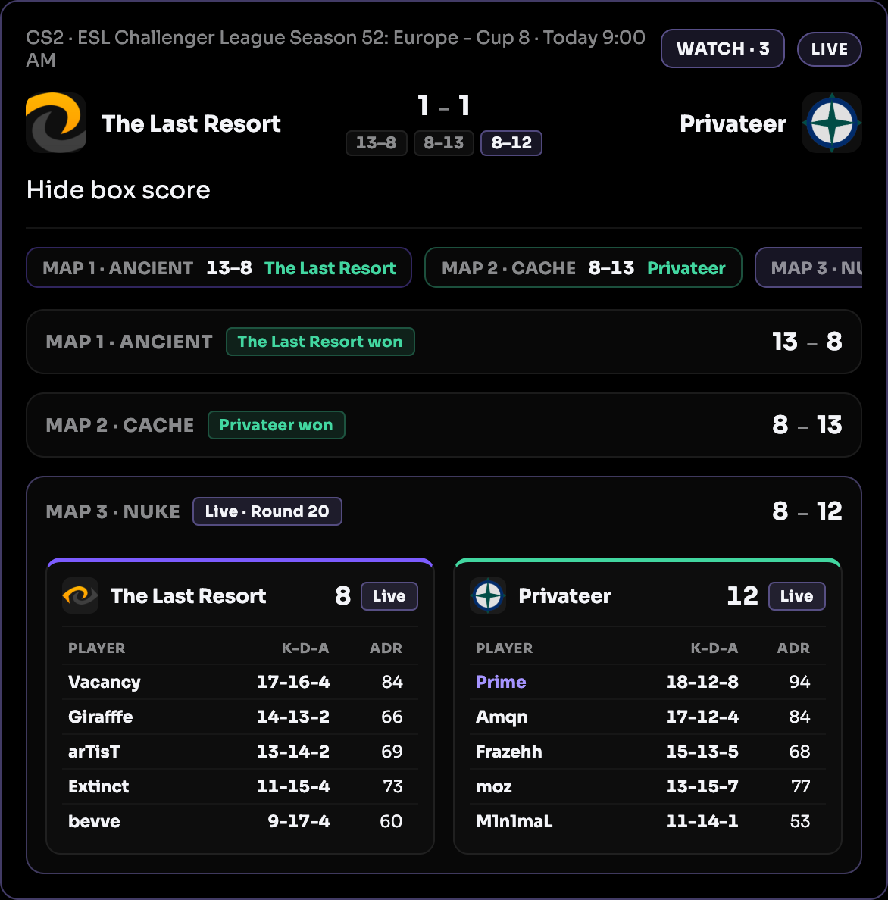888x900 pixels.
Task: Select player Extinct row
Action: click(240, 786)
